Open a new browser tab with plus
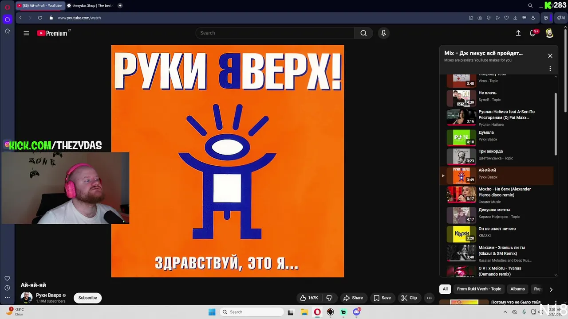Image resolution: width=568 pixels, height=319 pixels. (x=120, y=6)
